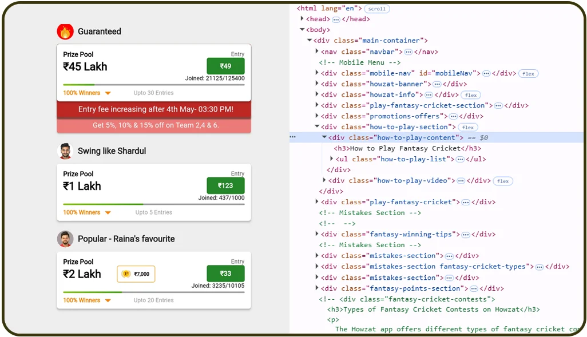Click the progress bar of ₹45 Lakh contest
This screenshot has width=587, height=337.
[153, 85]
